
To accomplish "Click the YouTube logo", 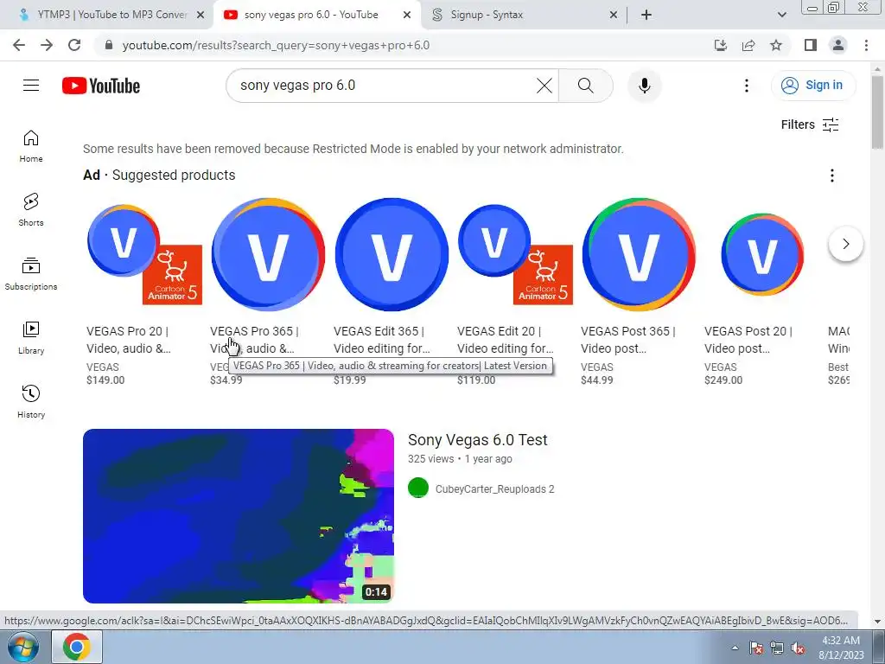I will point(101,86).
